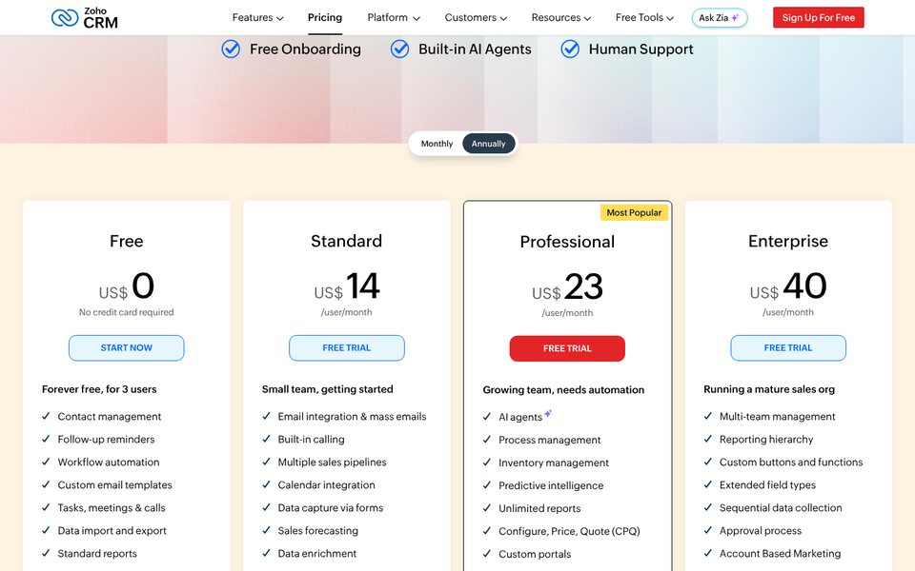Viewport: 915px width, 571px height.
Task: Expand the Features menu
Action: coord(257,17)
